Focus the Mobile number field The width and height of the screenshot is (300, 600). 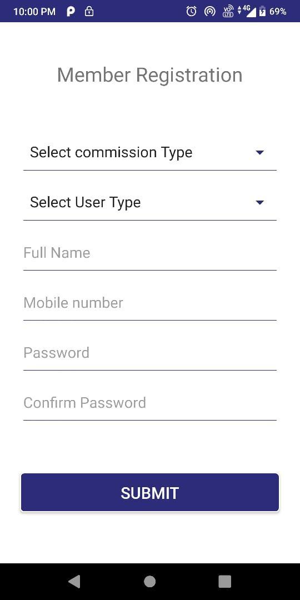(150, 304)
